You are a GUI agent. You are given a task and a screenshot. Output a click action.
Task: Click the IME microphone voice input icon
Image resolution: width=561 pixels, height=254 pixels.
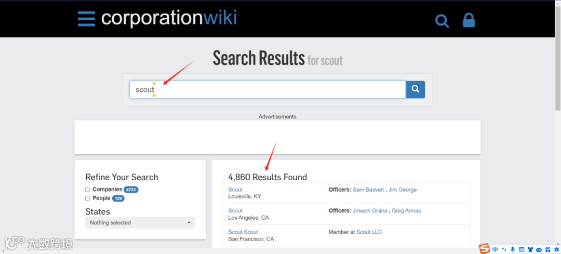click(x=513, y=249)
